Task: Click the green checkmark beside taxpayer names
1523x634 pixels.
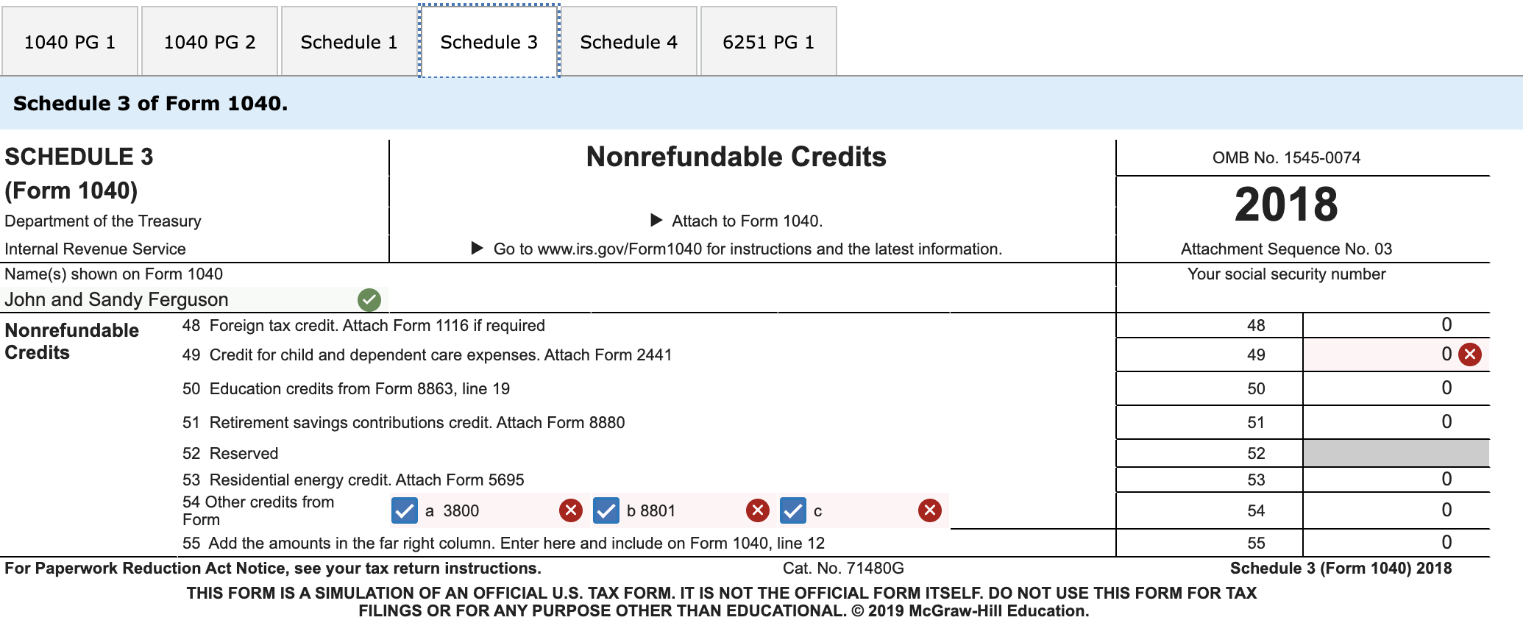Action: (x=369, y=299)
